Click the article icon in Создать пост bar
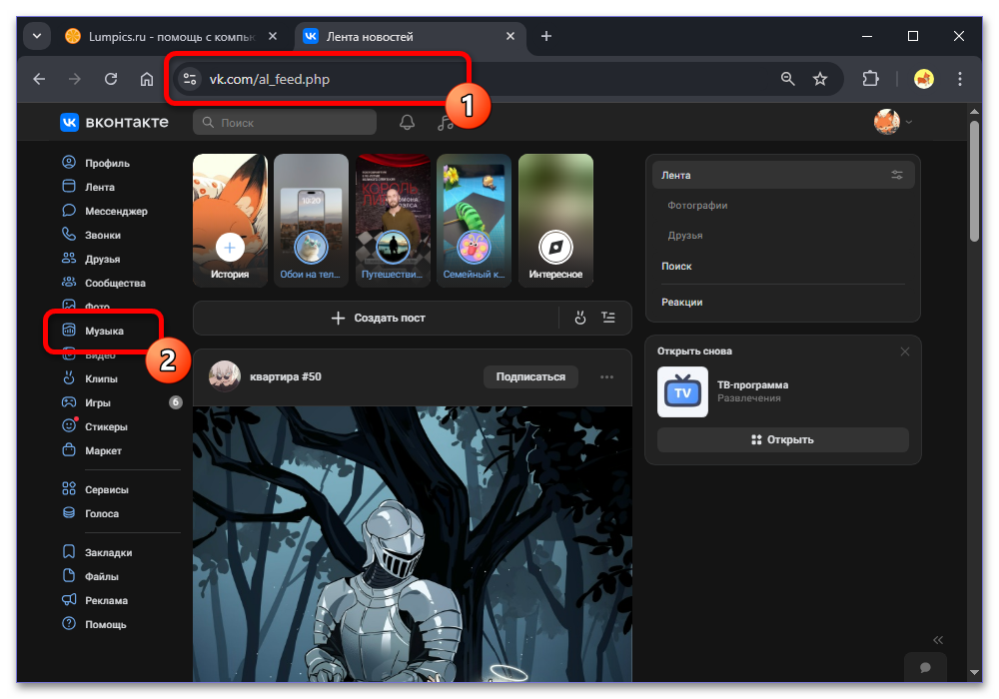Screen dimensions: 999x699 point(608,318)
